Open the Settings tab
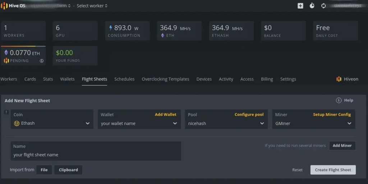 (x=288, y=79)
